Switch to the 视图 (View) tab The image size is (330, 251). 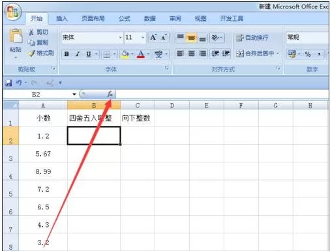(x=200, y=19)
